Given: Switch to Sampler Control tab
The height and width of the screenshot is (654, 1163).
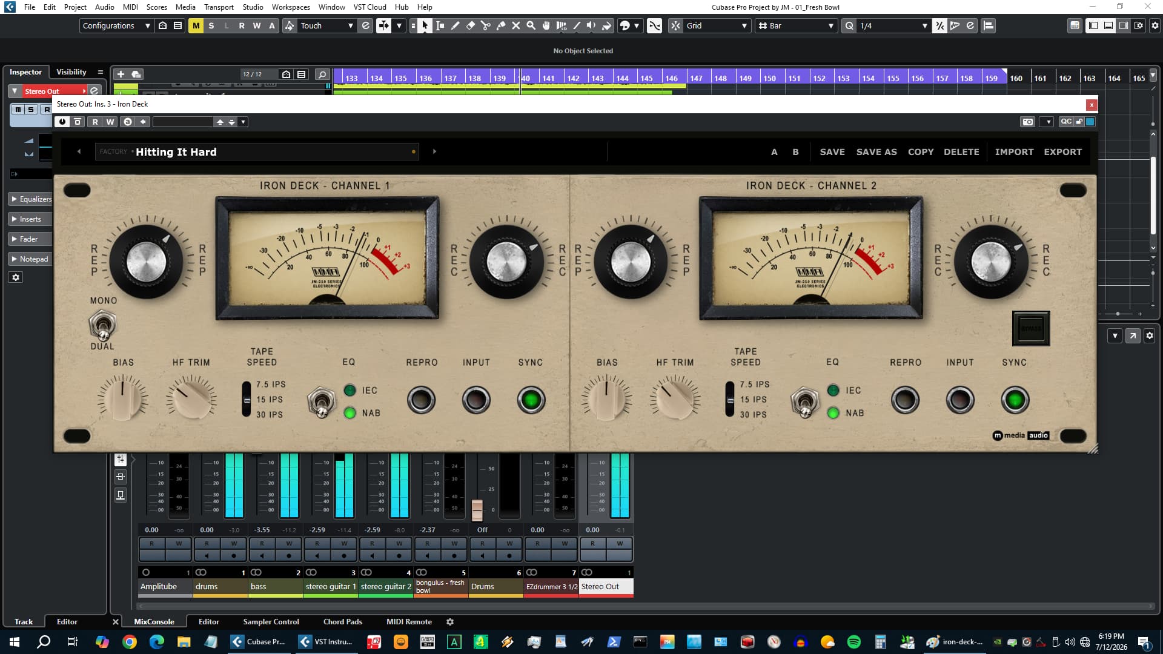Looking at the screenshot, I should pyautogui.click(x=271, y=622).
